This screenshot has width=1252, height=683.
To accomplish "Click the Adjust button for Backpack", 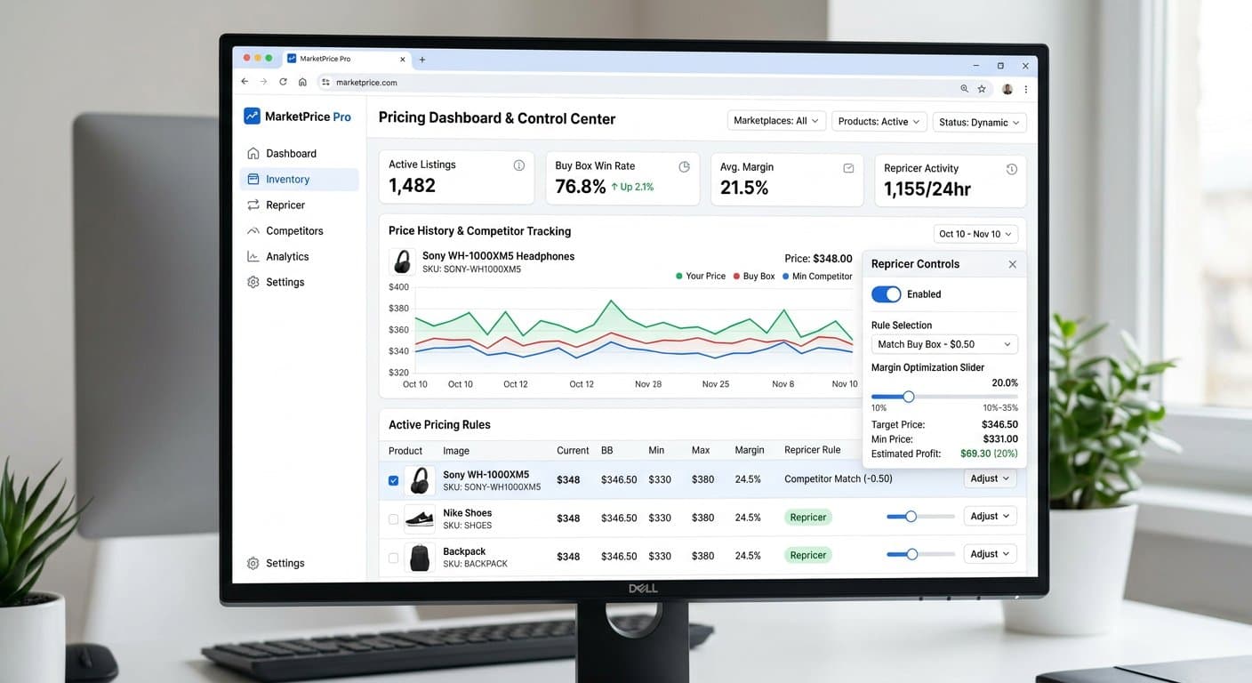I will coord(990,554).
